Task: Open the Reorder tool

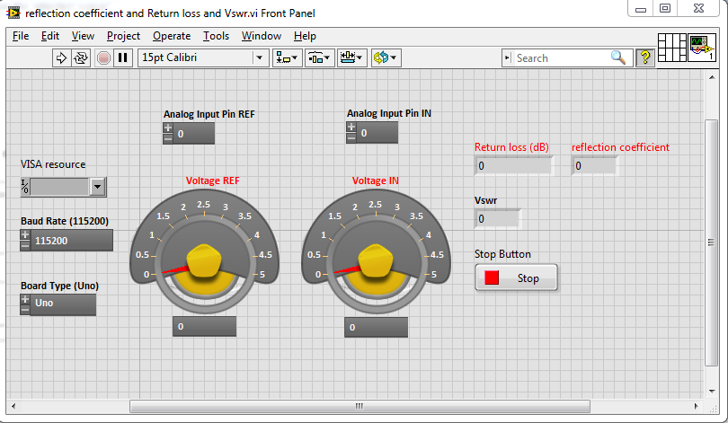Action: [386, 57]
